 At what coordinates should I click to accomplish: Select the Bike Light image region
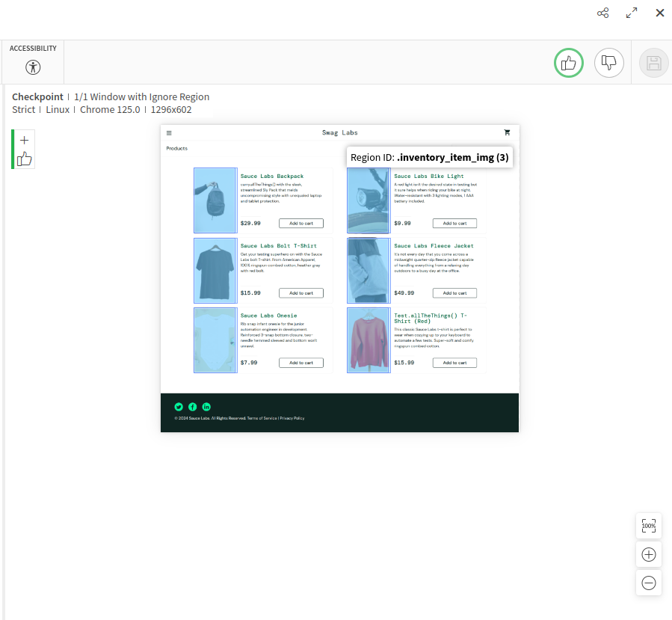coord(369,200)
